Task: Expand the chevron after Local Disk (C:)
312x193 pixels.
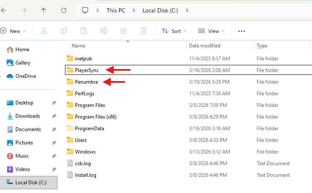Action: tap(187, 10)
